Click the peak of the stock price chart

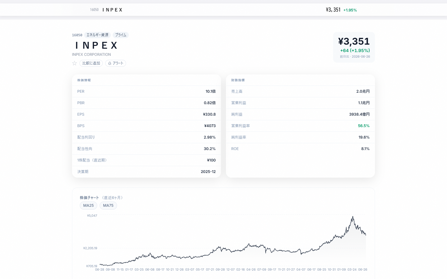click(x=353, y=217)
